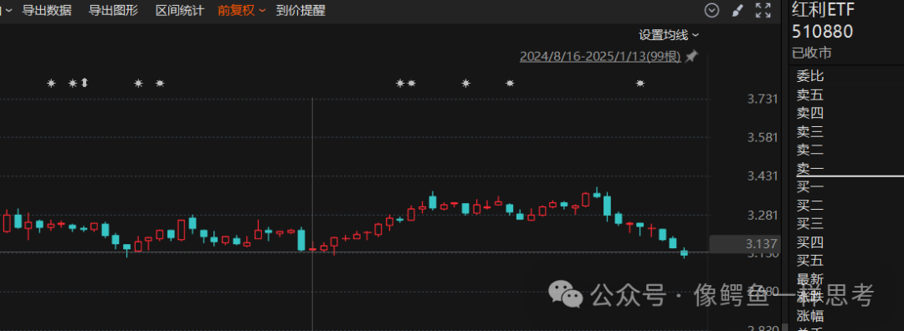The image size is (904, 331).
Task: Click 到价提醒 price alert button
Action: (300, 10)
